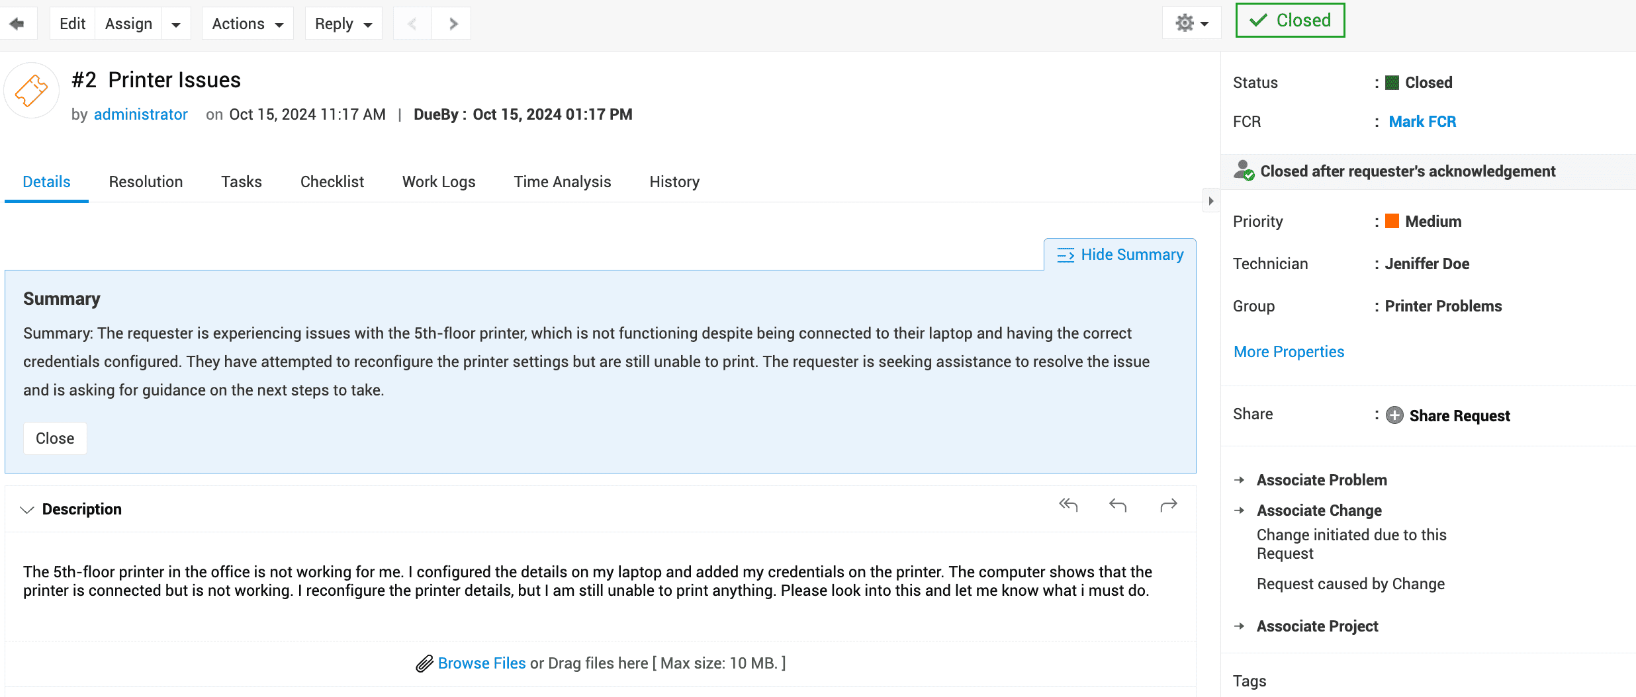Toggle Hide Summary panel

1120,255
